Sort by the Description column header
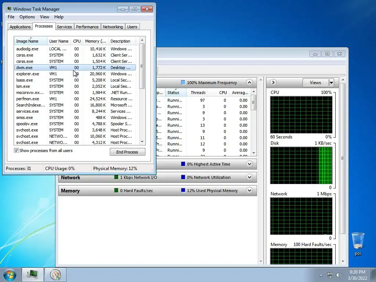 (122, 41)
